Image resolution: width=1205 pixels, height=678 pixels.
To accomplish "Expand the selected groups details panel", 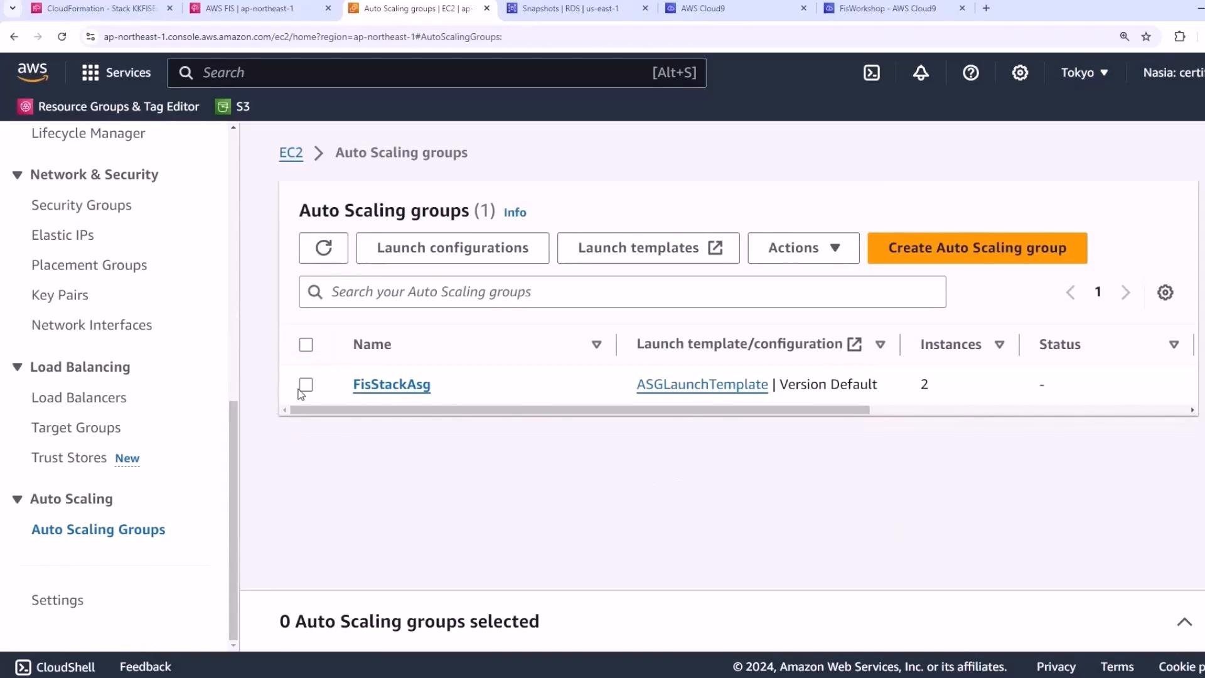I will pos(1184,622).
